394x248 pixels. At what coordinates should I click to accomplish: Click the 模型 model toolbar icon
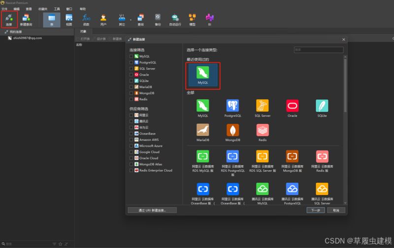[x=192, y=20]
